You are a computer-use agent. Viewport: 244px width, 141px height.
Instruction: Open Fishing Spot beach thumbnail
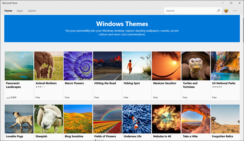(137, 66)
